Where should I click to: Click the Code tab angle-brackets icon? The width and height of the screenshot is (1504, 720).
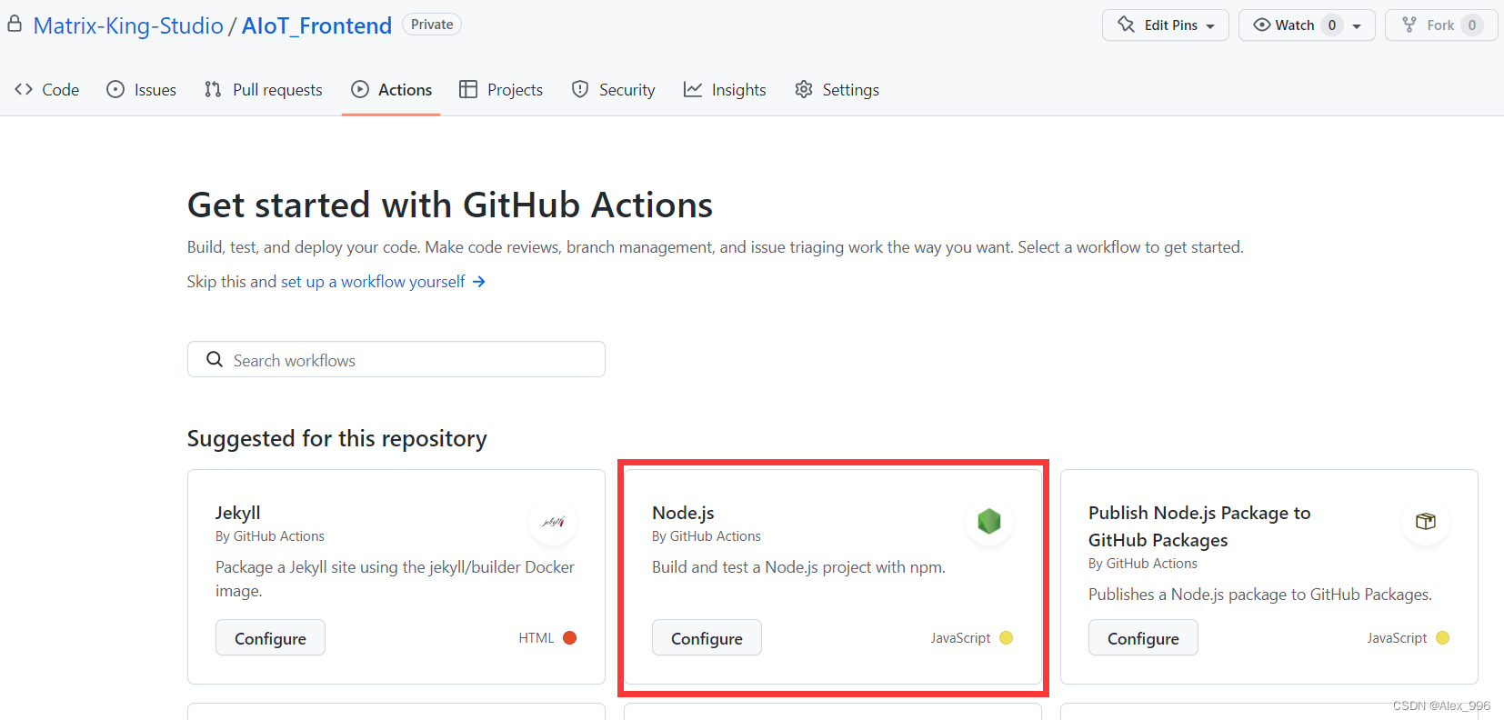[24, 89]
